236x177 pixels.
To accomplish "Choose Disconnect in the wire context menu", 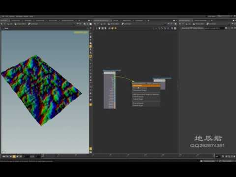I will point(146,86).
